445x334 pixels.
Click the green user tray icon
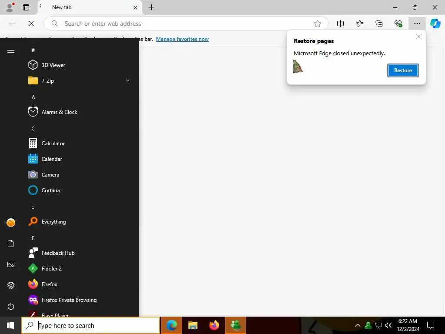pos(368,325)
